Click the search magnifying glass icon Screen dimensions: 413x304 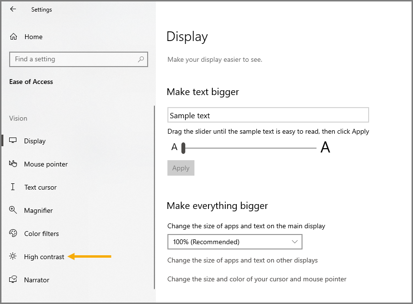click(141, 59)
